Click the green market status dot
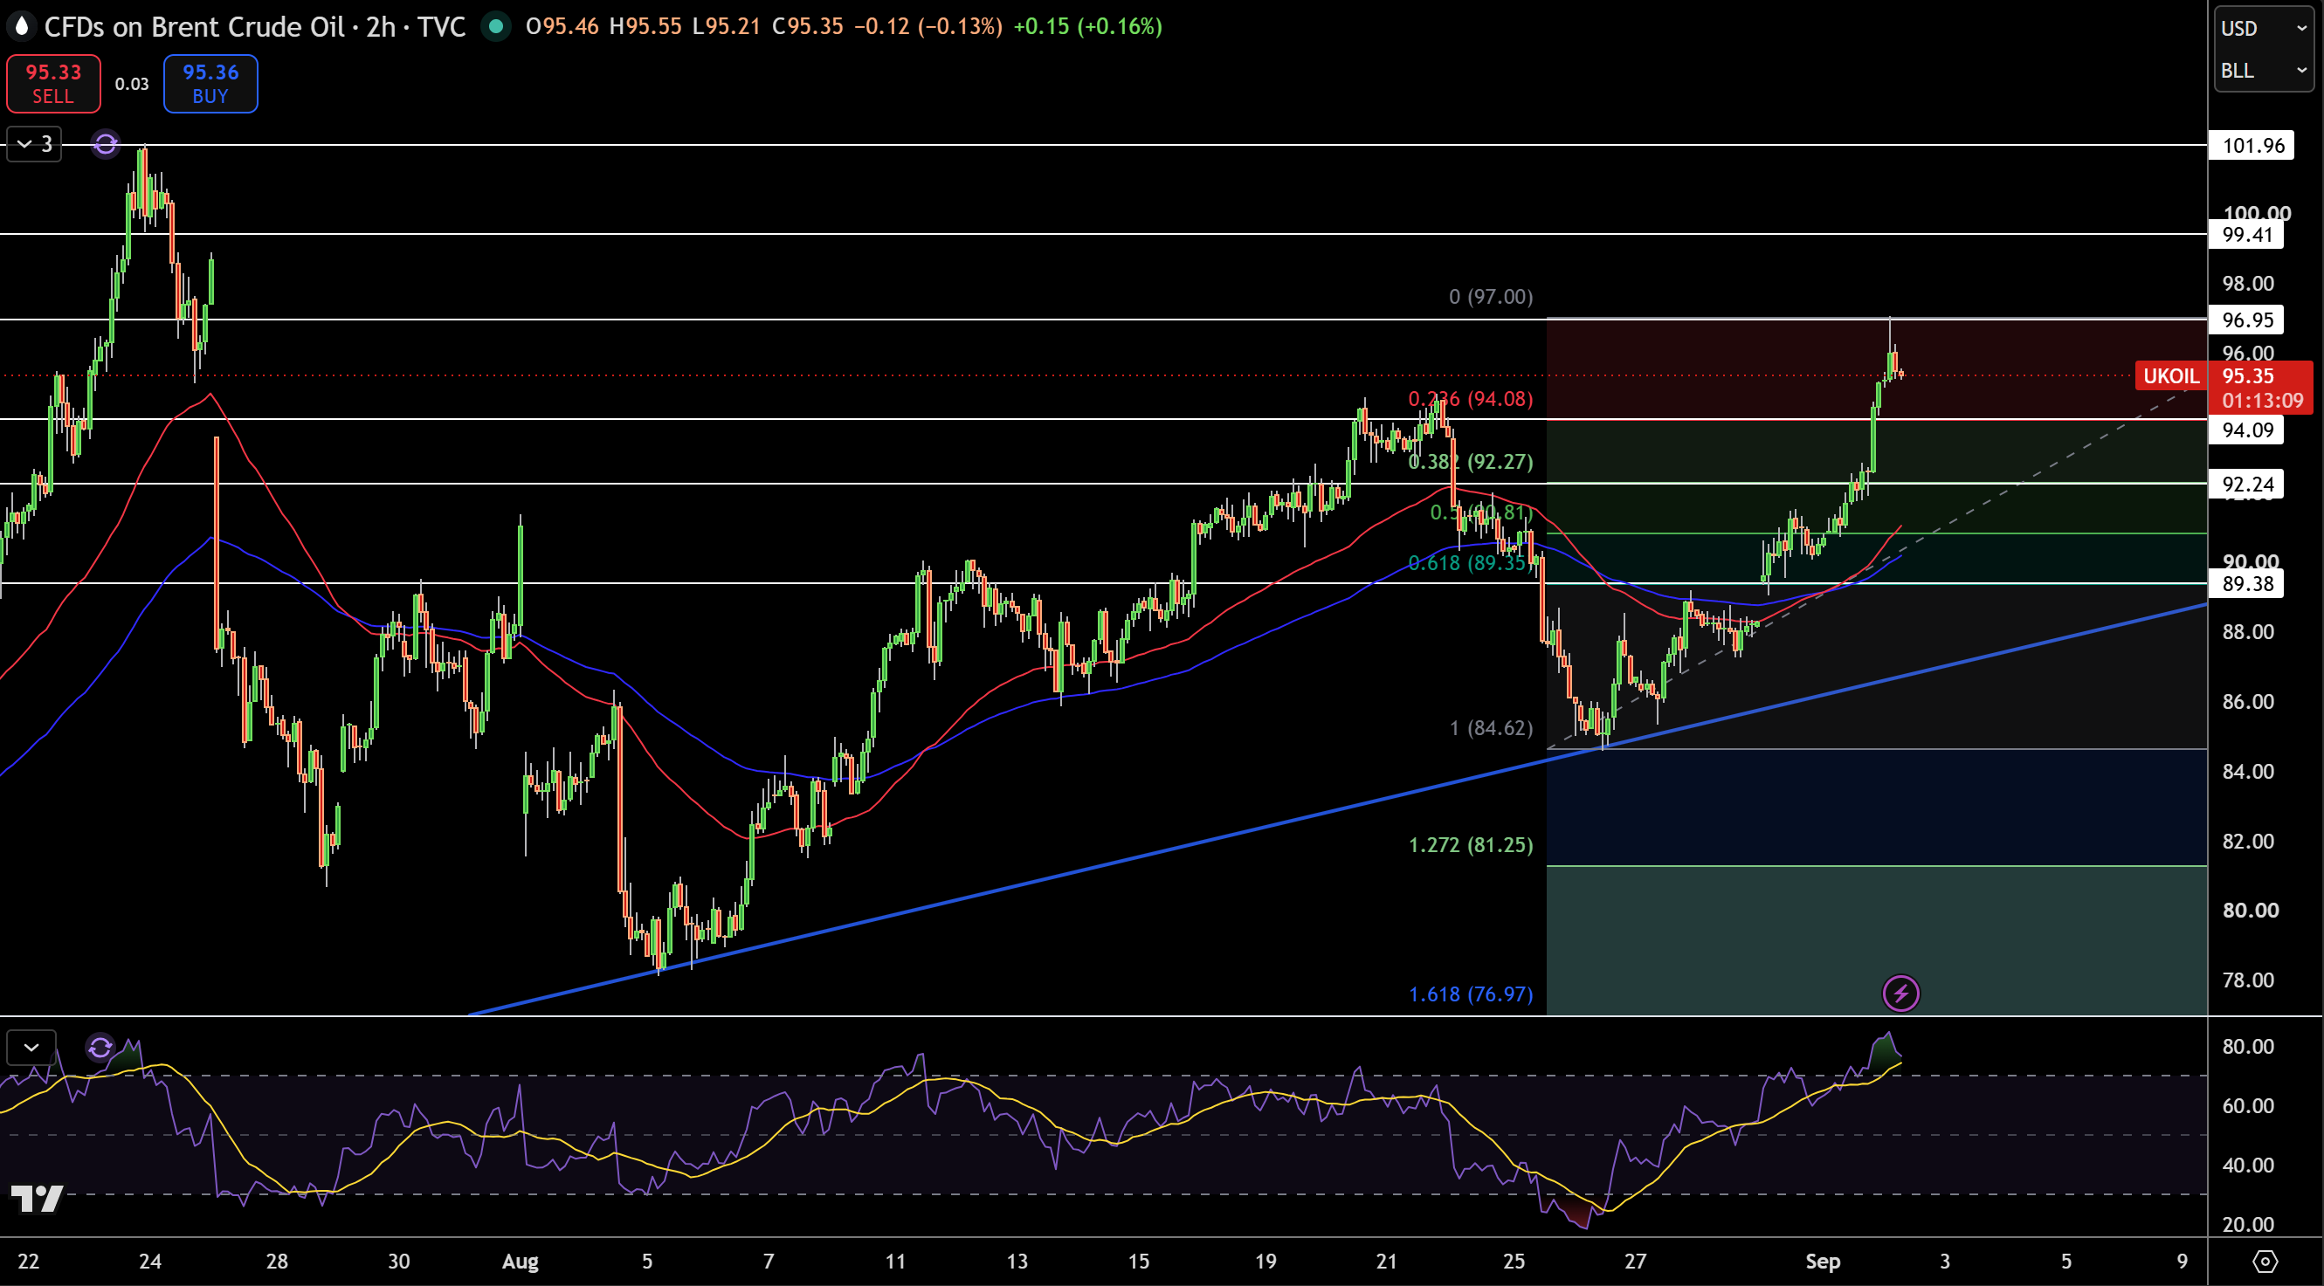 pos(494,27)
